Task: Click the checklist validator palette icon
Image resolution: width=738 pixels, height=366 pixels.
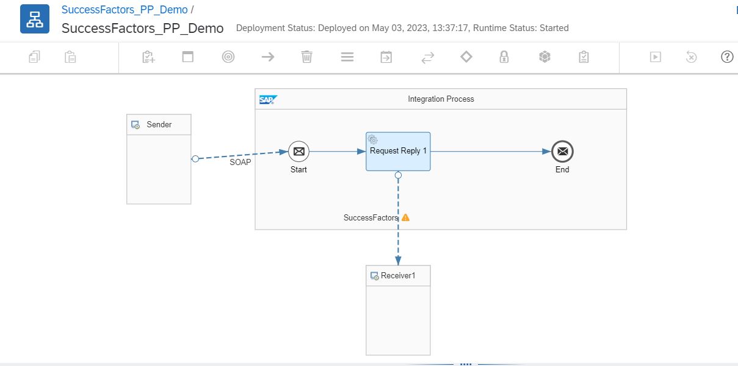Action: pos(584,57)
